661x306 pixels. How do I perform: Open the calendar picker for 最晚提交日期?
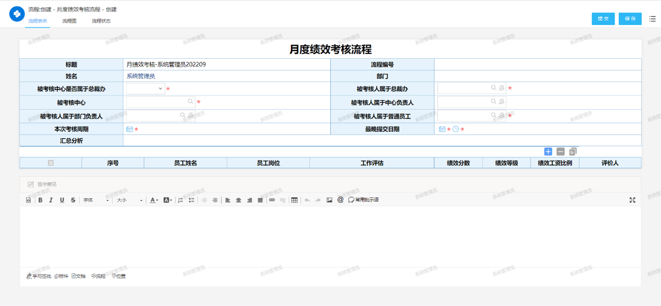point(442,129)
